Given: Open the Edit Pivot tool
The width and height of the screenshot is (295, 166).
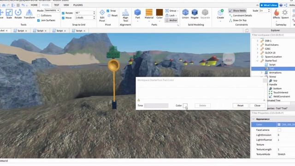Looking at the screenshot, I should click(x=102, y=15).
